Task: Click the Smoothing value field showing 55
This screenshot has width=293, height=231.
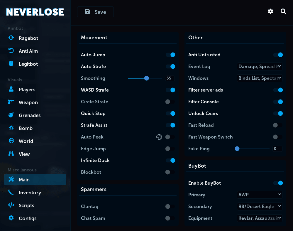Action: click(170, 78)
